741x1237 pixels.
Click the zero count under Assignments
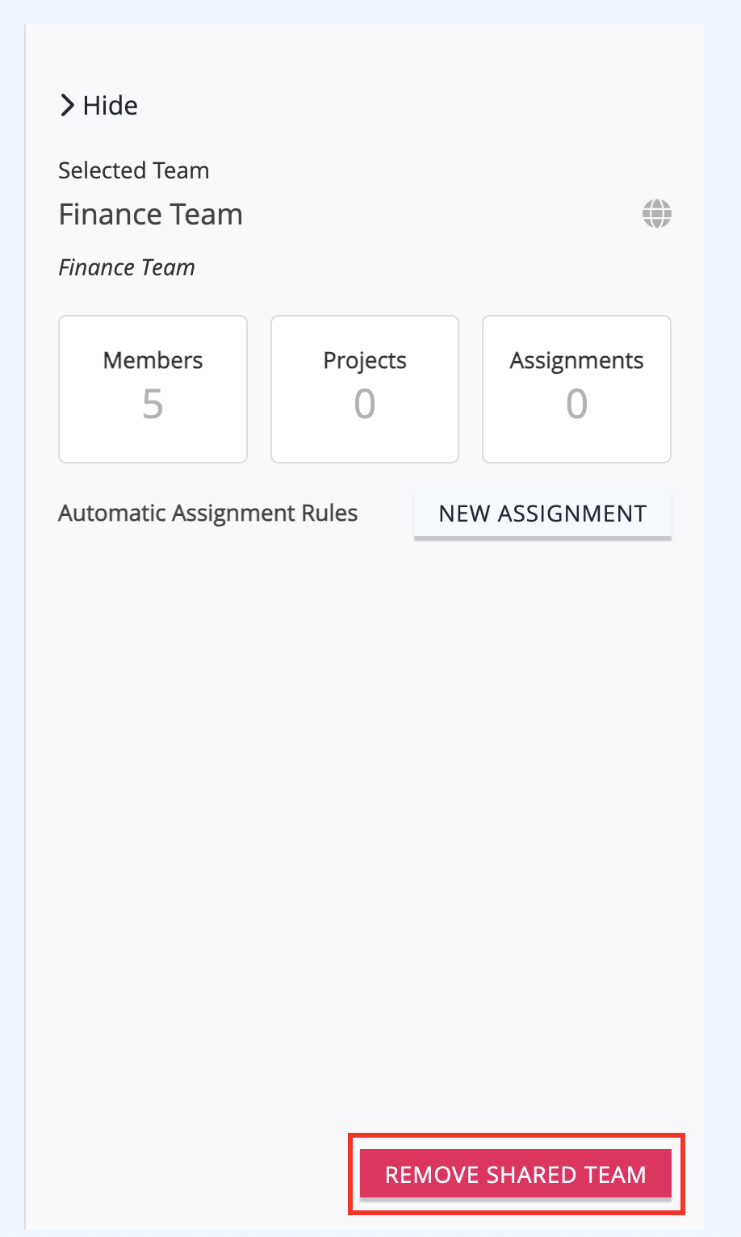(576, 404)
